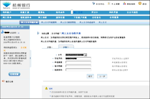Viewport: 150px width, 99px height.
Task: Select the 网上支付 main navigation tab
Action: [x=78, y=12]
